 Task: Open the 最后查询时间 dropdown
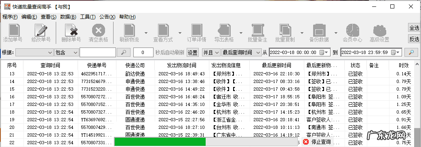[x=241, y=52]
